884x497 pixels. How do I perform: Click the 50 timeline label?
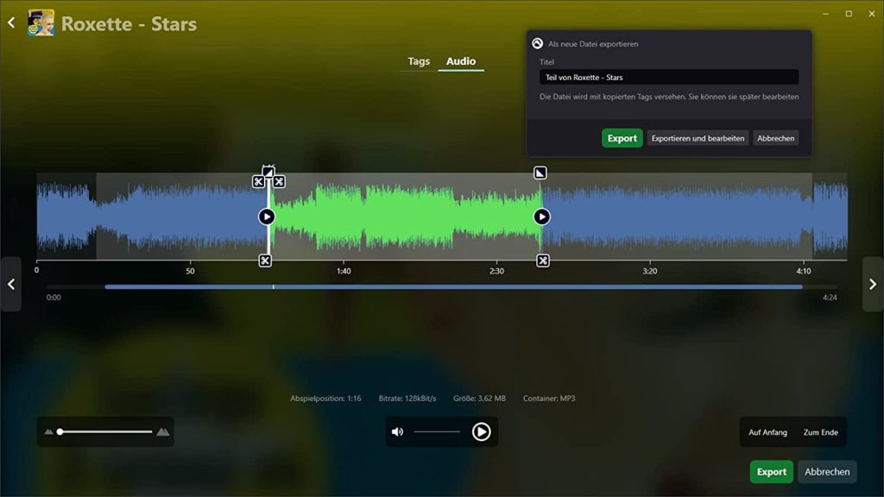pyautogui.click(x=191, y=271)
